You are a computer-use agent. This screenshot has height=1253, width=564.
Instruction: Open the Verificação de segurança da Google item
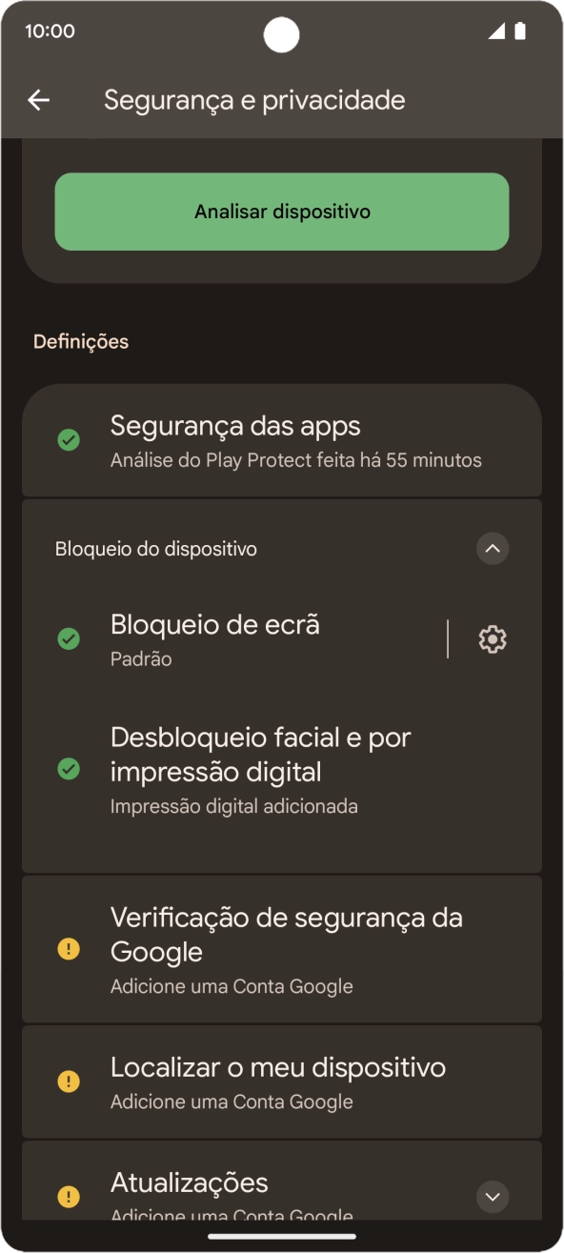coord(282,948)
